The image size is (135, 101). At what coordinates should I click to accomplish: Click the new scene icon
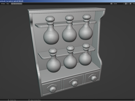[x=126, y=4]
